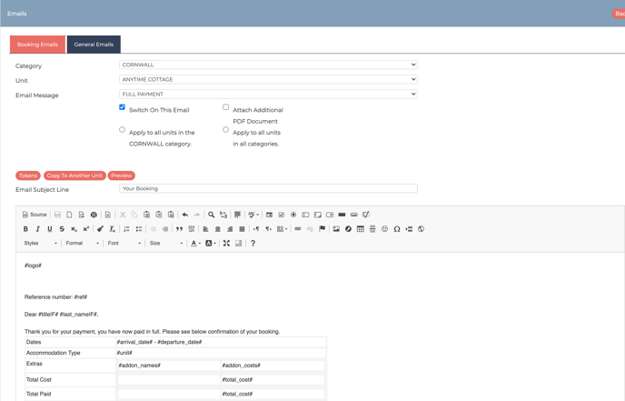Open the Background Color picker
This screenshot has height=401, width=625.
(211, 244)
